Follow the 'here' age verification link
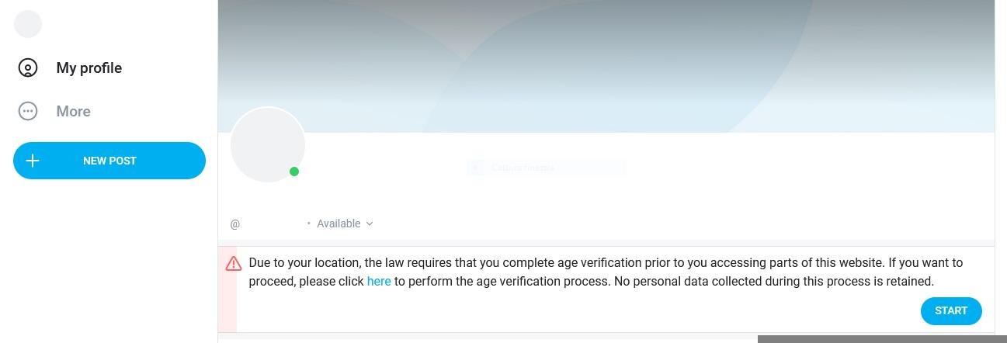The width and height of the screenshot is (1007, 343). point(379,282)
